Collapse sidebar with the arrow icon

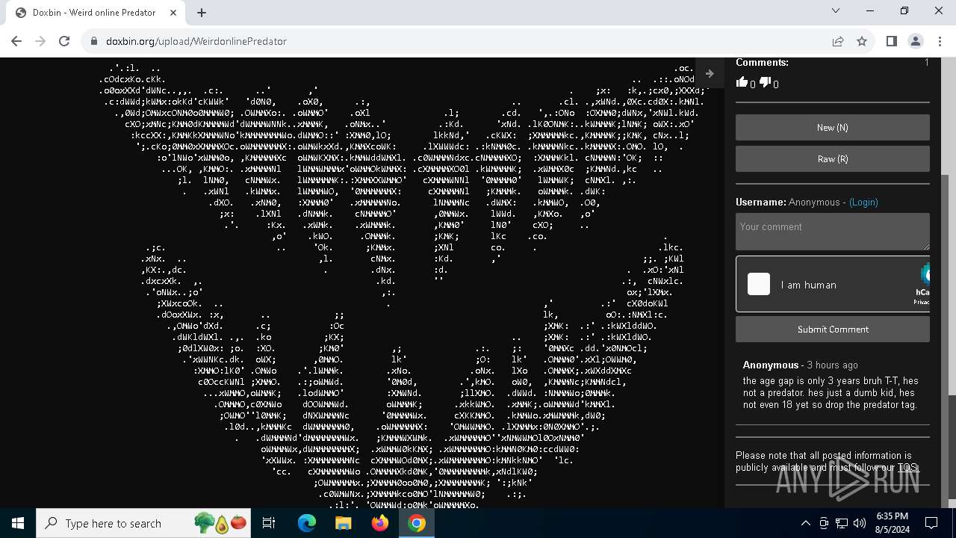710,73
